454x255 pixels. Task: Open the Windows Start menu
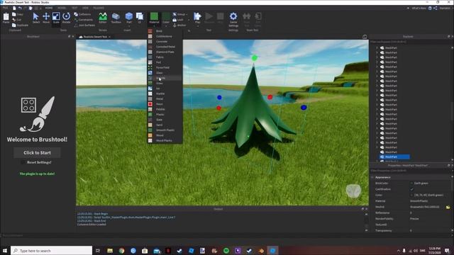[x=5, y=251]
